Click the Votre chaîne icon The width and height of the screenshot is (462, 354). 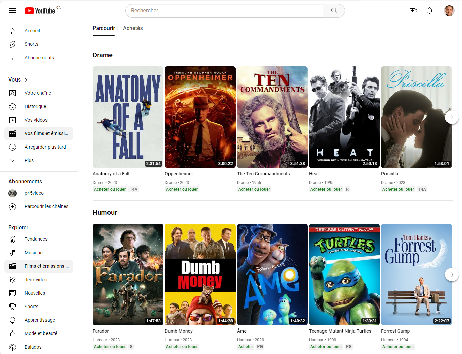12,93
